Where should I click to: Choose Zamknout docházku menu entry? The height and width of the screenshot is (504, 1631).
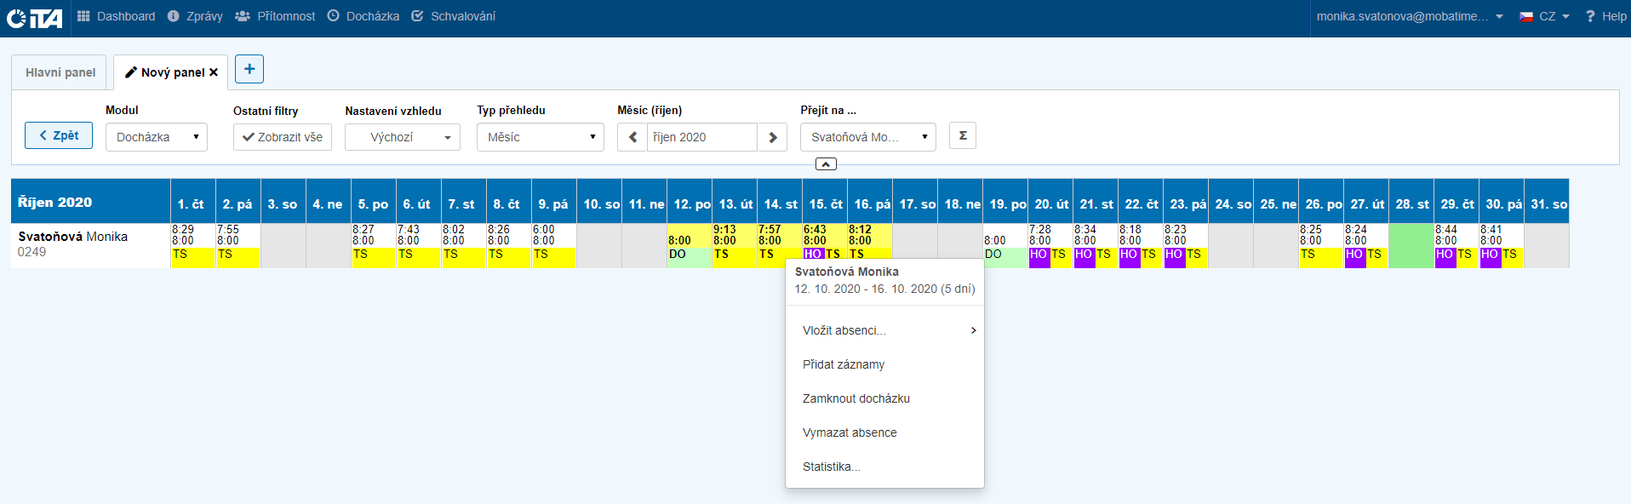coord(856,398)
